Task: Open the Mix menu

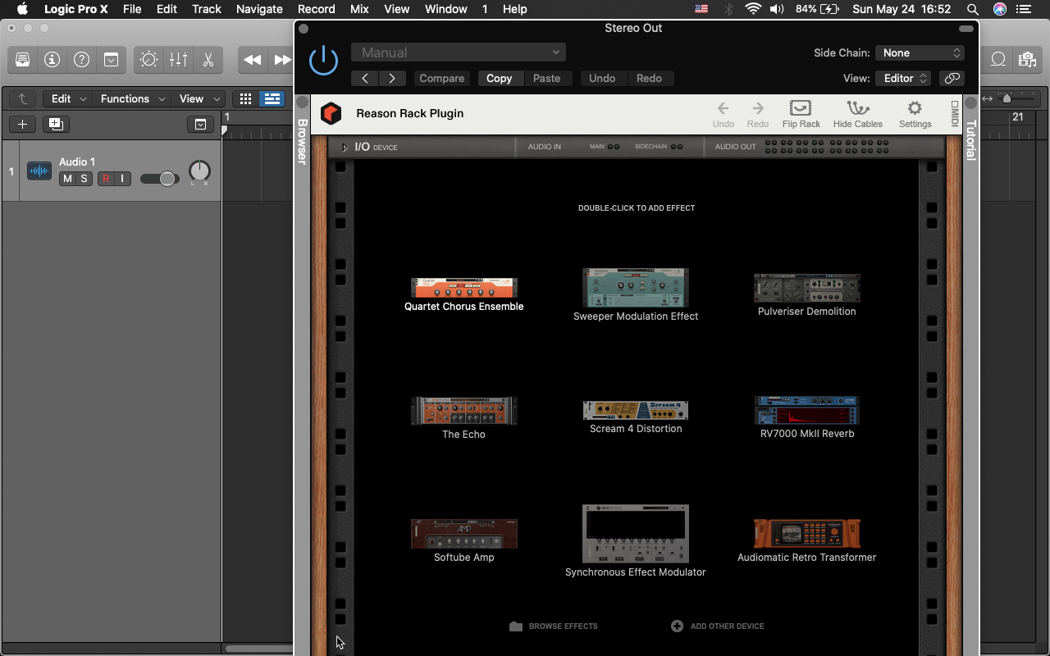Action: (x=359, y=9)
